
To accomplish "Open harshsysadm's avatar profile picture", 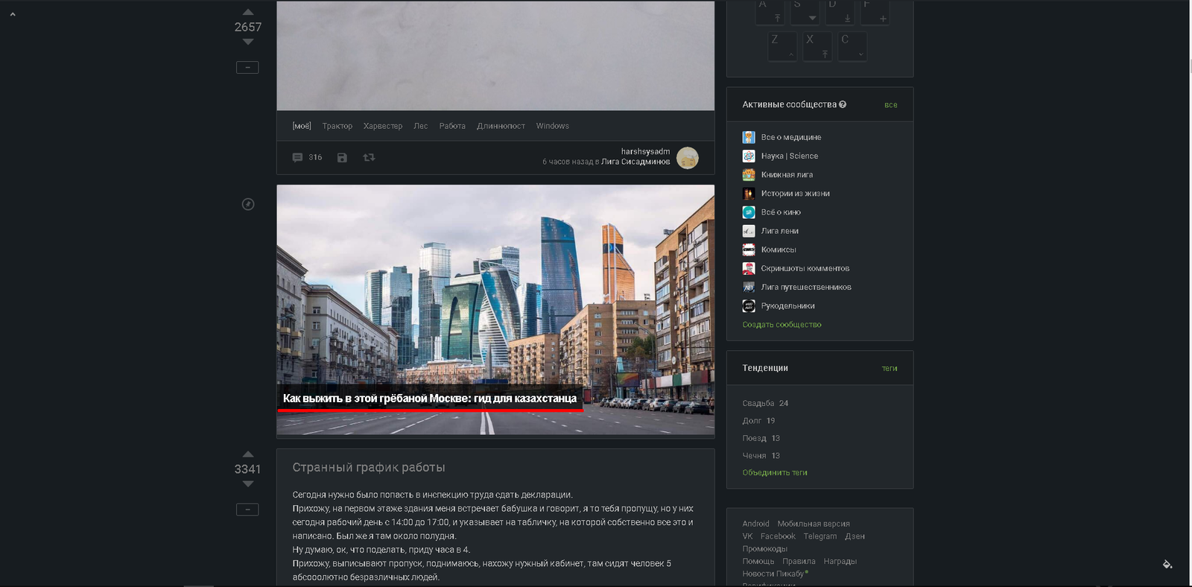I will 688,157.
